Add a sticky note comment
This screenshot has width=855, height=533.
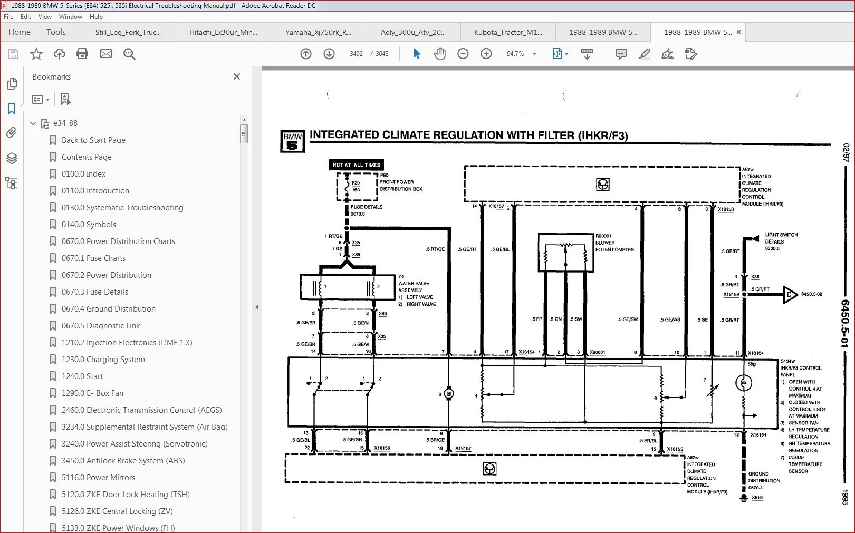(x=621, y=54)
